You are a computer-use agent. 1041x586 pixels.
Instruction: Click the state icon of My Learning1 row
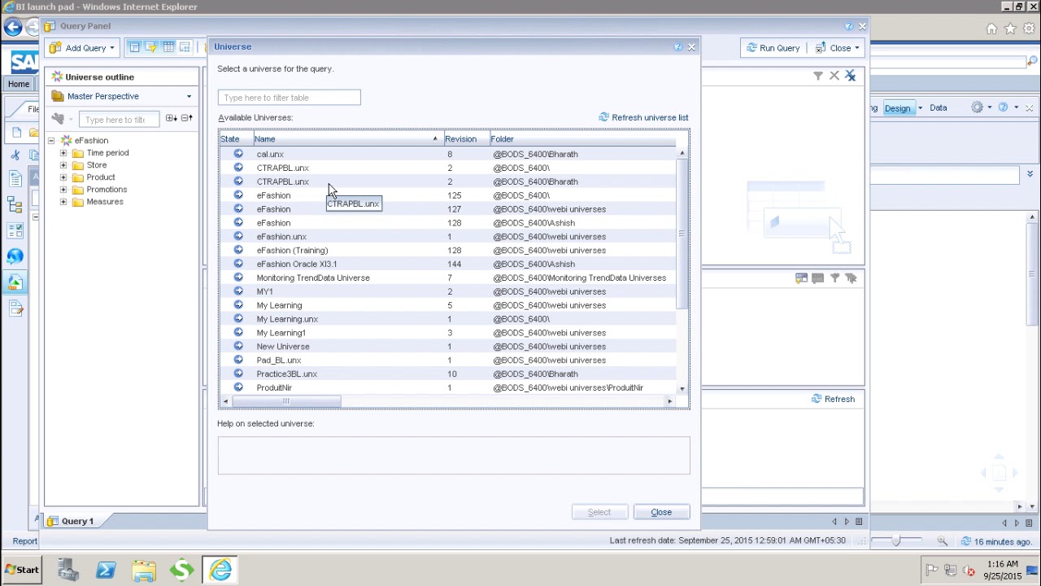tap(238, 332)
